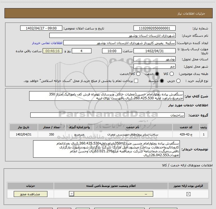The image size is (216, 209).
Task: Click the delivery province field بوشهر
Action: [154, 59]
